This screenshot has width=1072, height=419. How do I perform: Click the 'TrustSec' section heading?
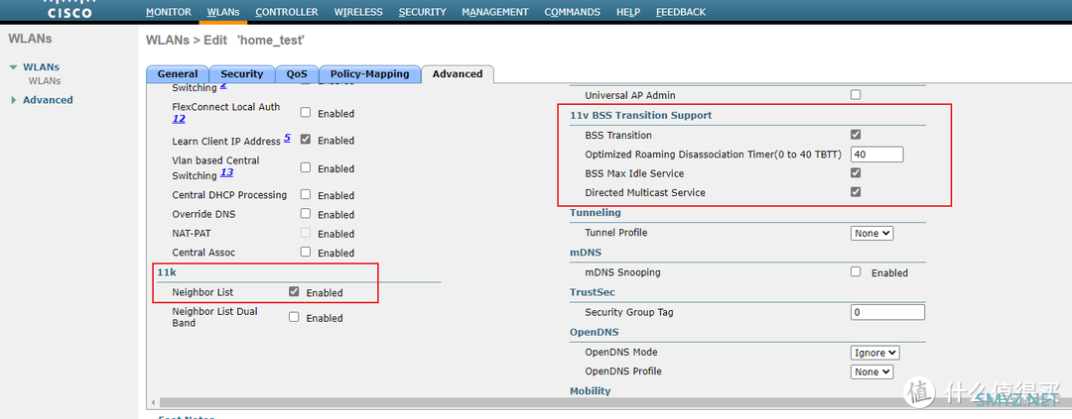593,292
